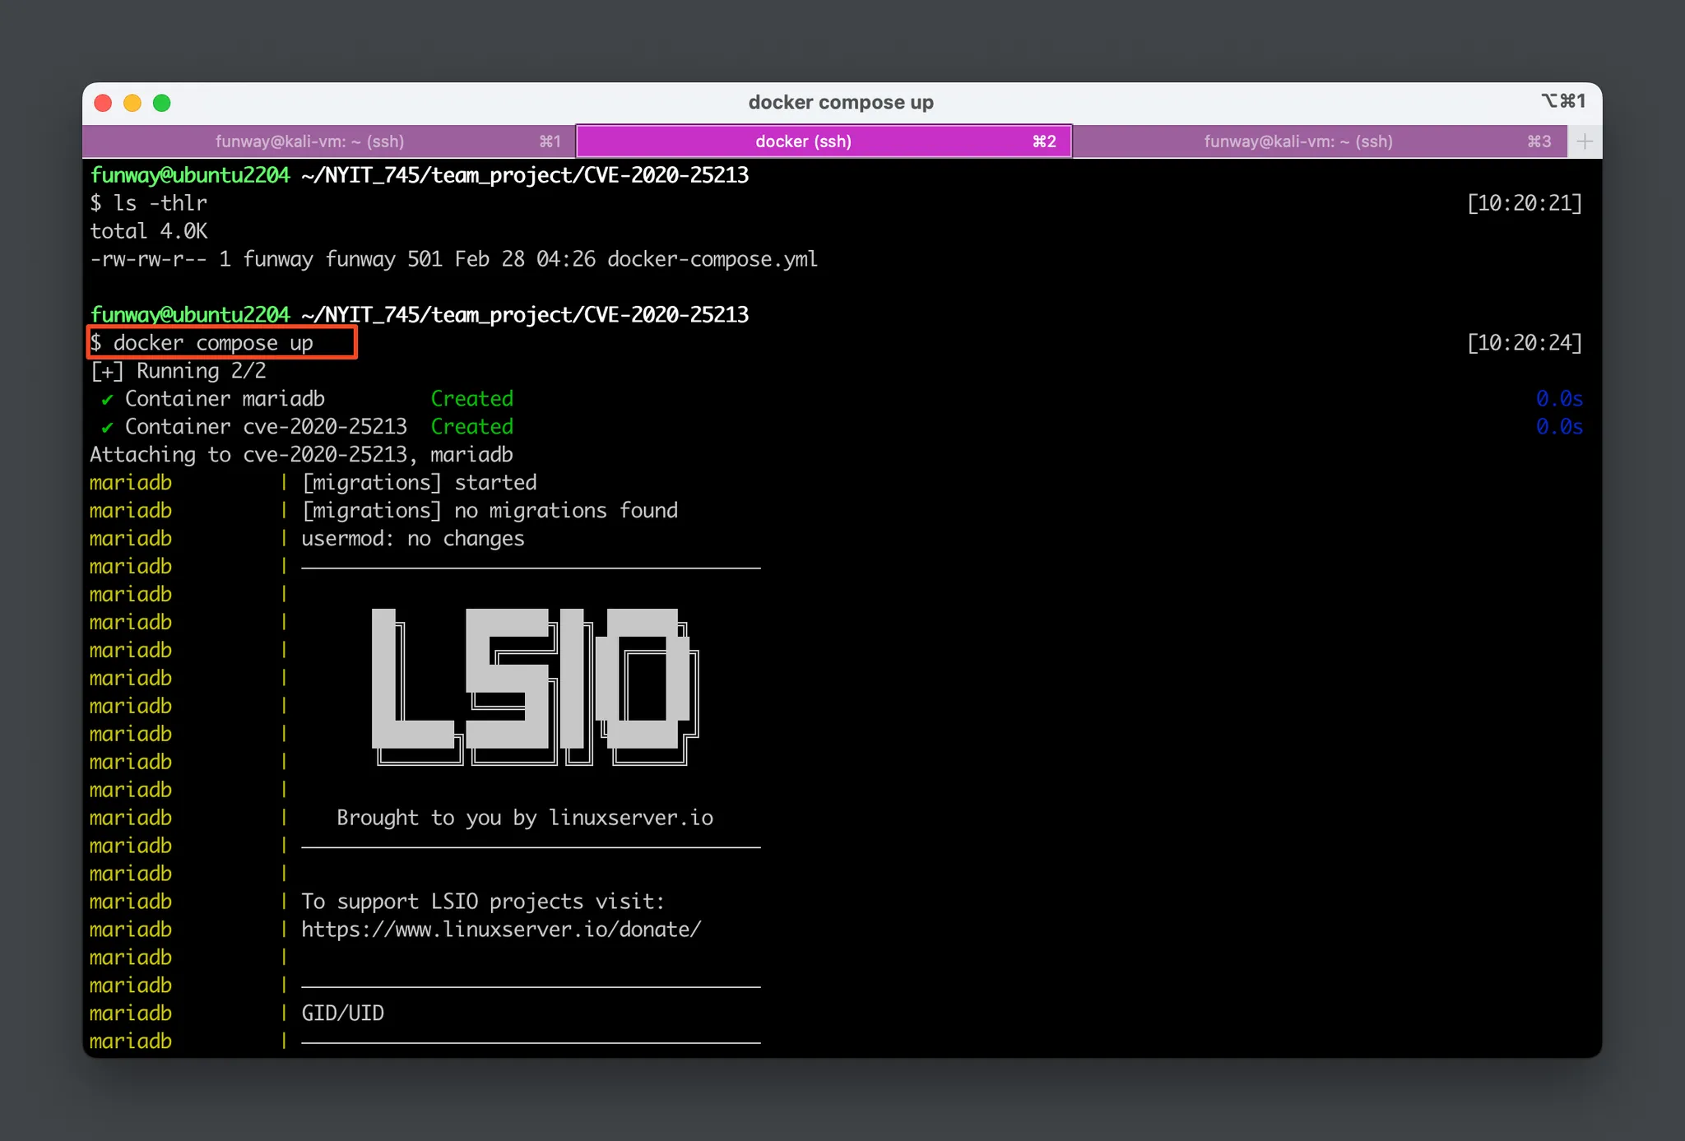Viewport: 1685px width, 1141px height.
Task: Click the 10:20:21 timestamp
Action: (1524, 203)
